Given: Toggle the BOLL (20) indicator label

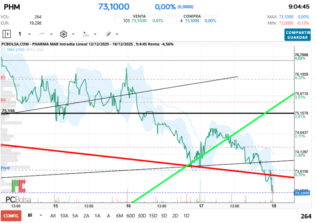Looking at the screenshot, I should click(34, 50).
